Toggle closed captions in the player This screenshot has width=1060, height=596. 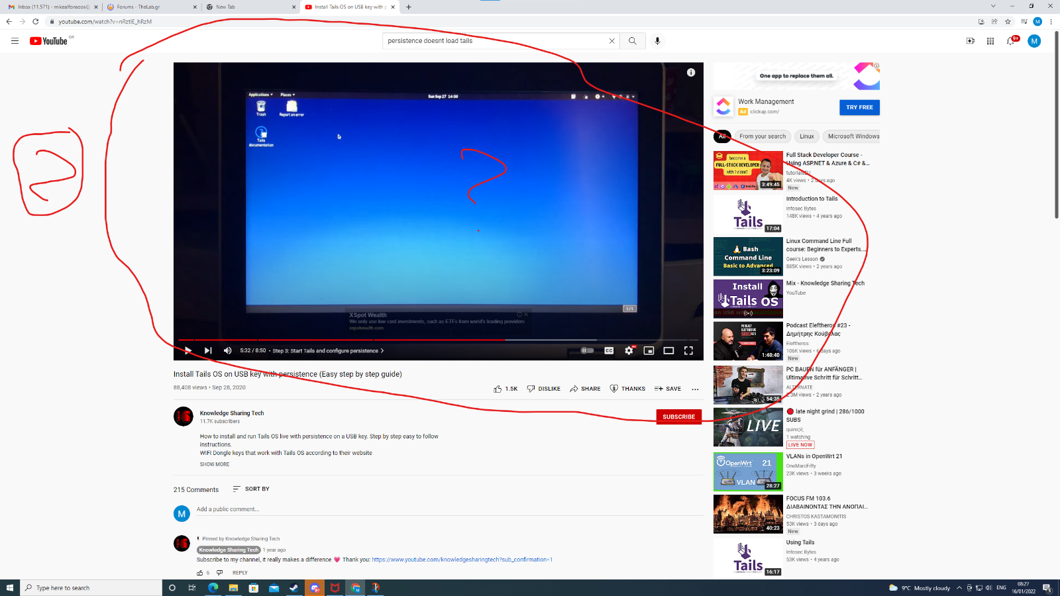pos(609,351)
